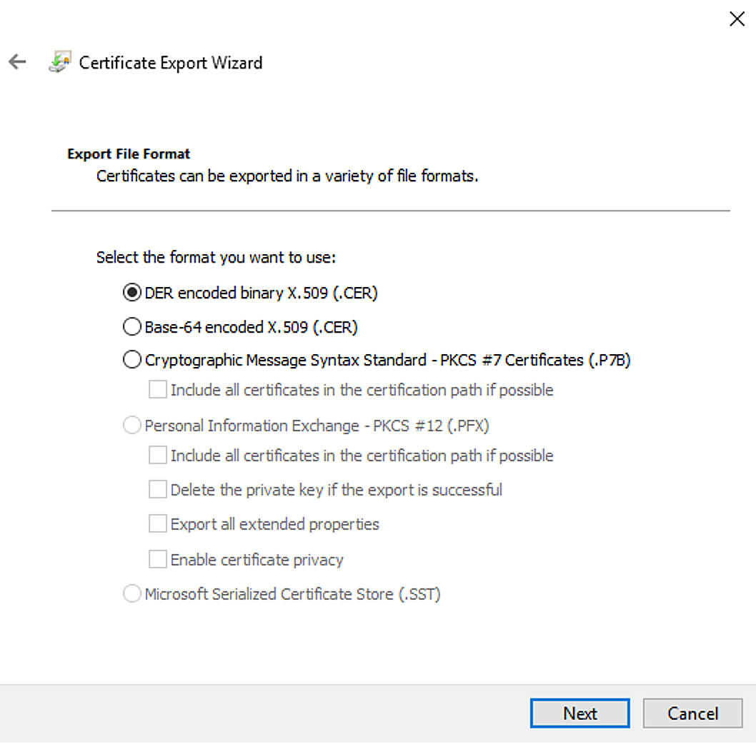Check include all certificates under PKCS #7
Image resolution: width=756 pixels, height=744 pixels.
tap(157, 390)
